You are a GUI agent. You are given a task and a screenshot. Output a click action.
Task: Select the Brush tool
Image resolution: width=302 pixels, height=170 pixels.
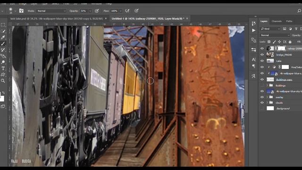coord(3,43)
